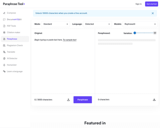Click the Compose pen icon in sidebar
160x128 pixels.
coord(4,13)
